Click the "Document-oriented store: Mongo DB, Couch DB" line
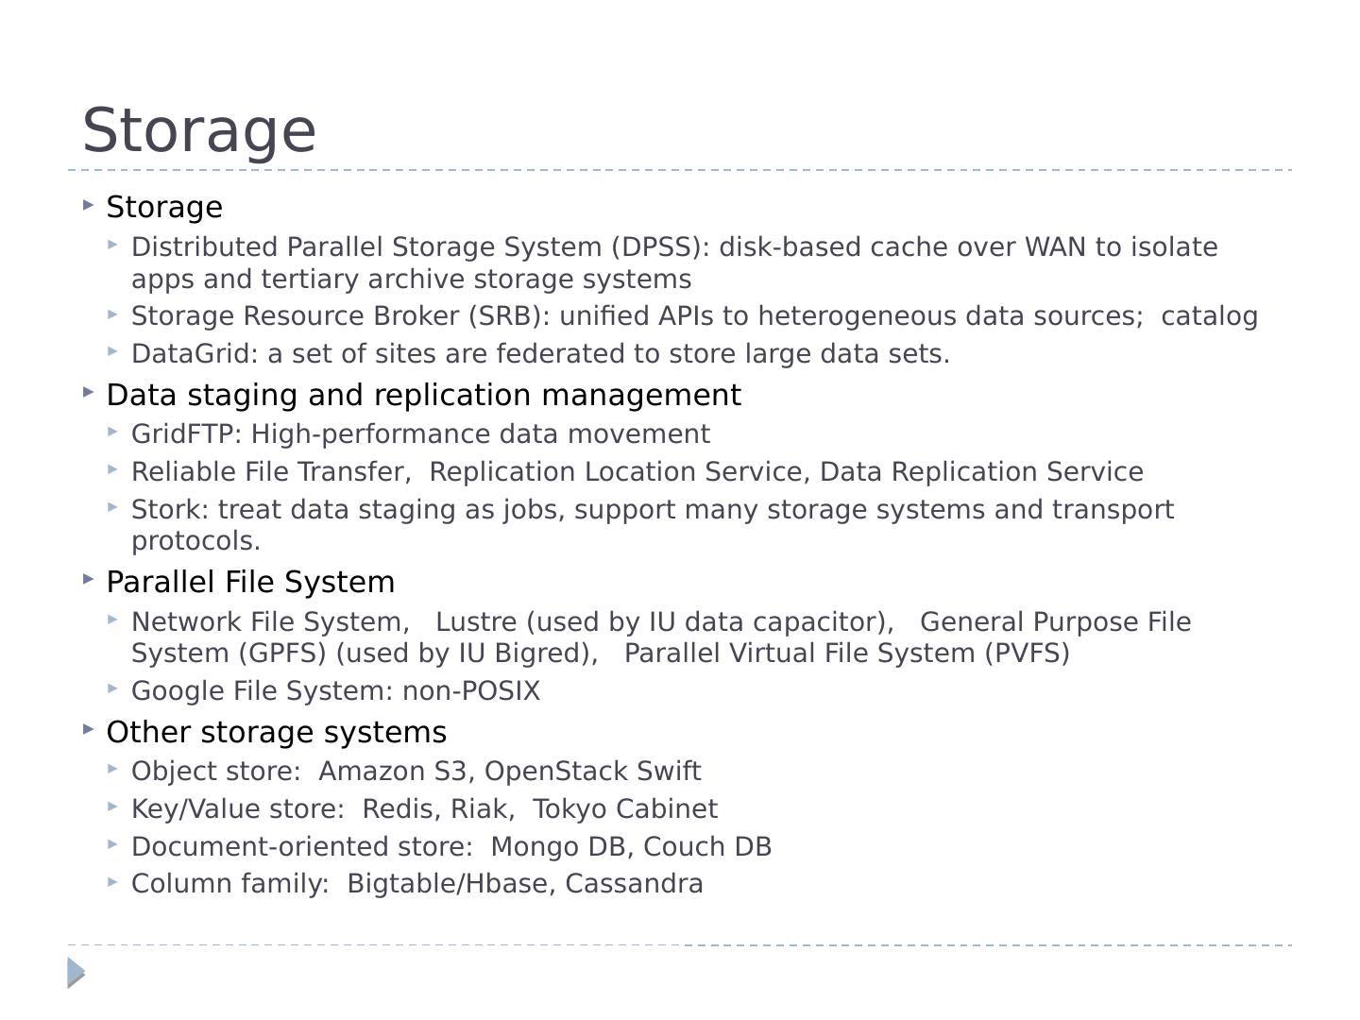 click(x=451, y=846)
